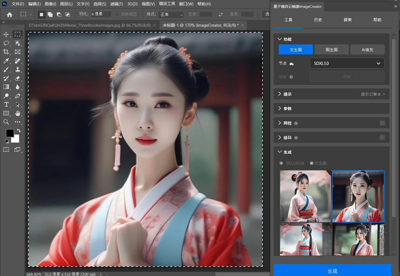Reset default foreground and background colors
Image resolution: width=400 pixels, height=276 pixels.
click(x=7, y=142)
